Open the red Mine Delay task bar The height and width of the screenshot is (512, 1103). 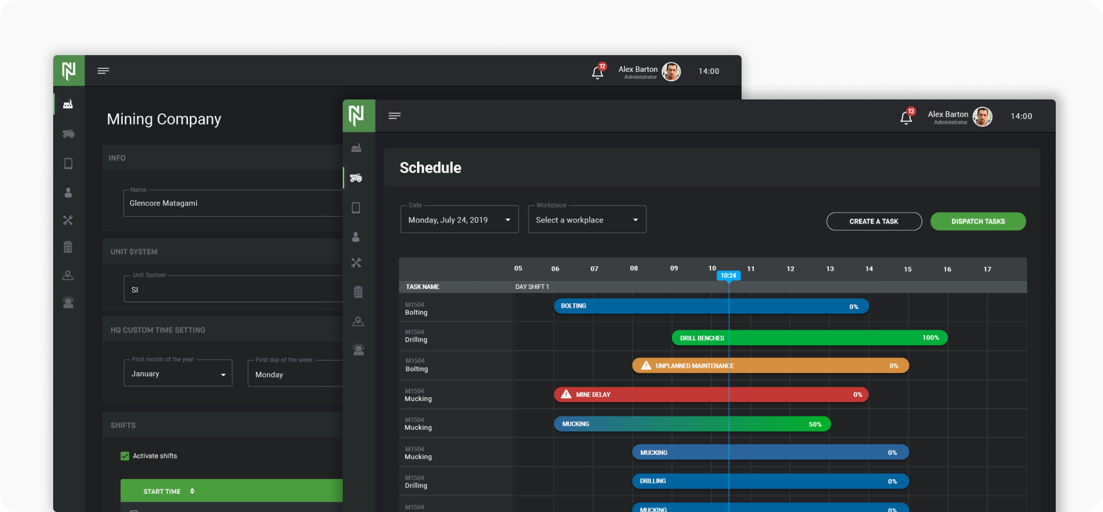tap(711, 395)
